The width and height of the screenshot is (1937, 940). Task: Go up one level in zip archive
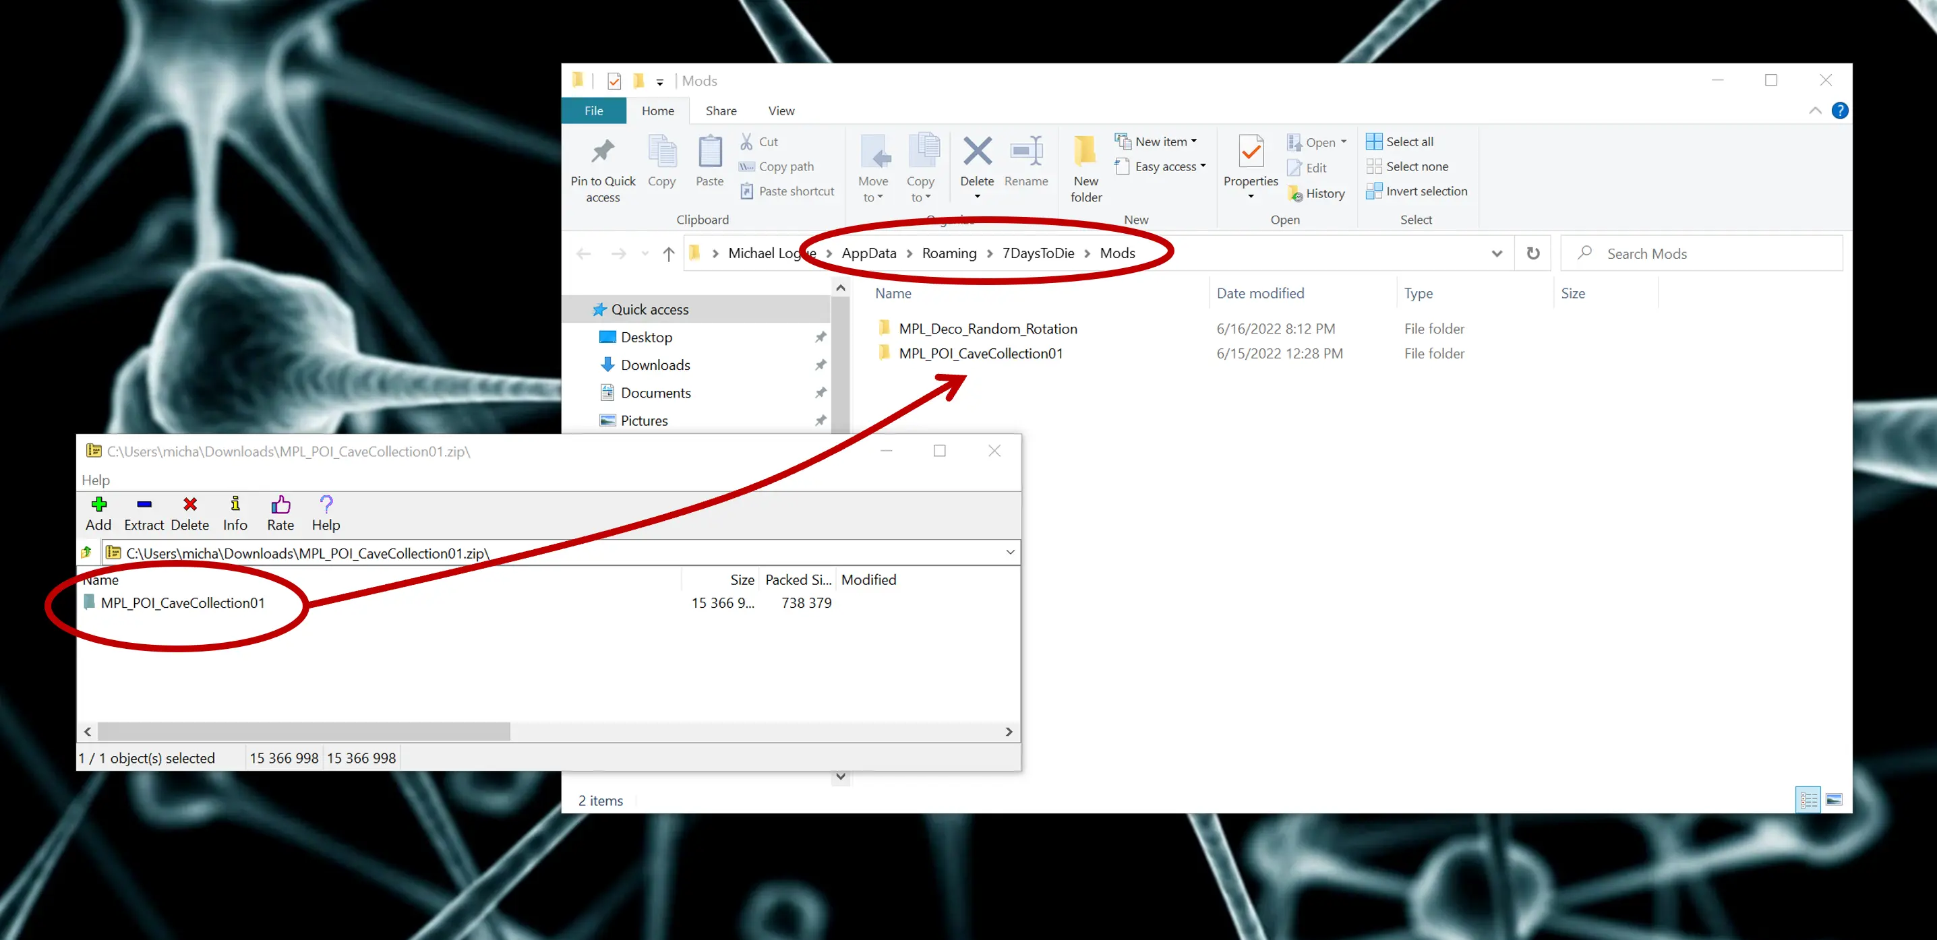tap(86, 553)
